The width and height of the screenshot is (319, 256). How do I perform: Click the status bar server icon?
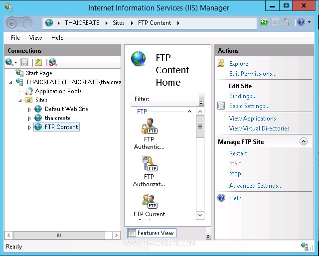[305, 246]
